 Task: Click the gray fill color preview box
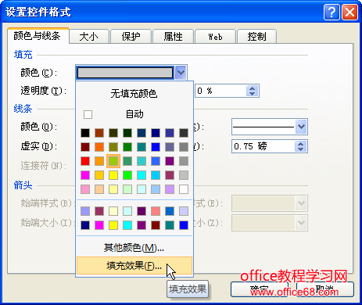pyautogui.click(x=125, y=73)
